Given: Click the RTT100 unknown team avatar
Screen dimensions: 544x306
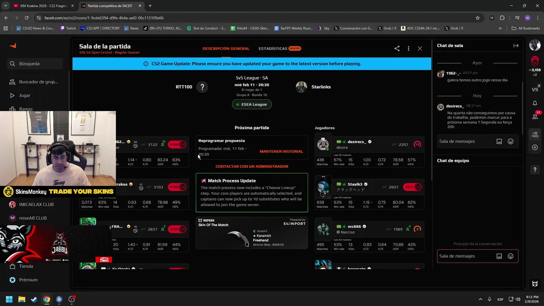Looking at the screenshot, I should (x=202, y=87).
